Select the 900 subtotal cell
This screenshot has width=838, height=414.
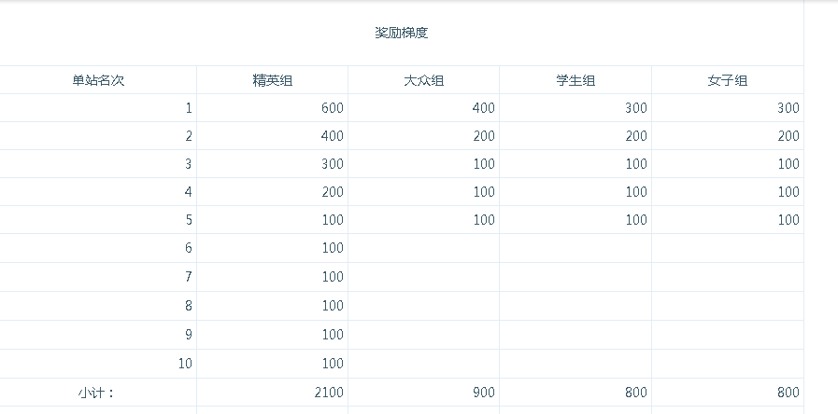(x=424, y=393)
